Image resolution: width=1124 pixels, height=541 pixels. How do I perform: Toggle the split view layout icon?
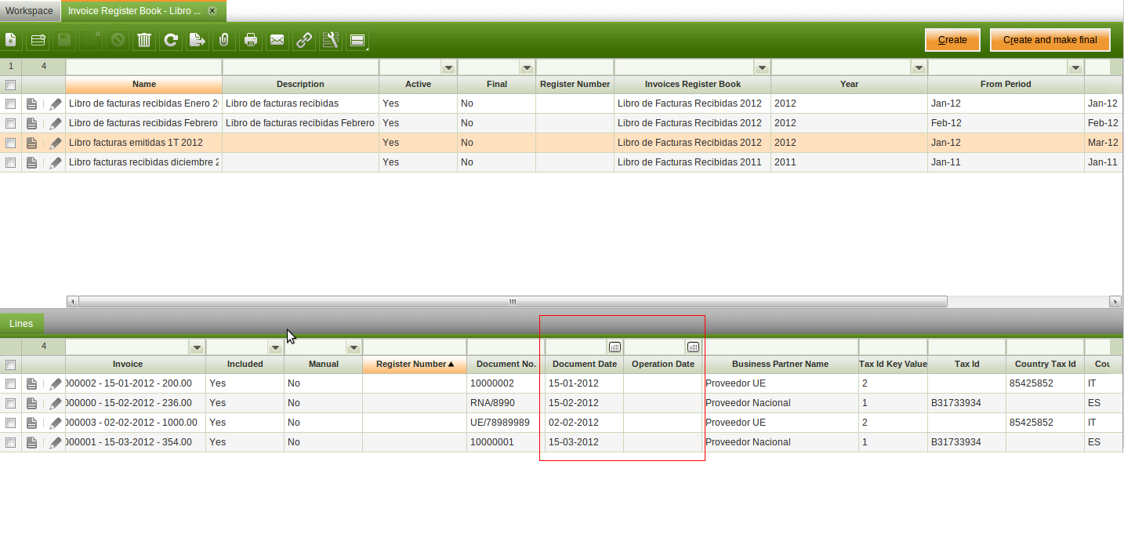click(357, 40)
